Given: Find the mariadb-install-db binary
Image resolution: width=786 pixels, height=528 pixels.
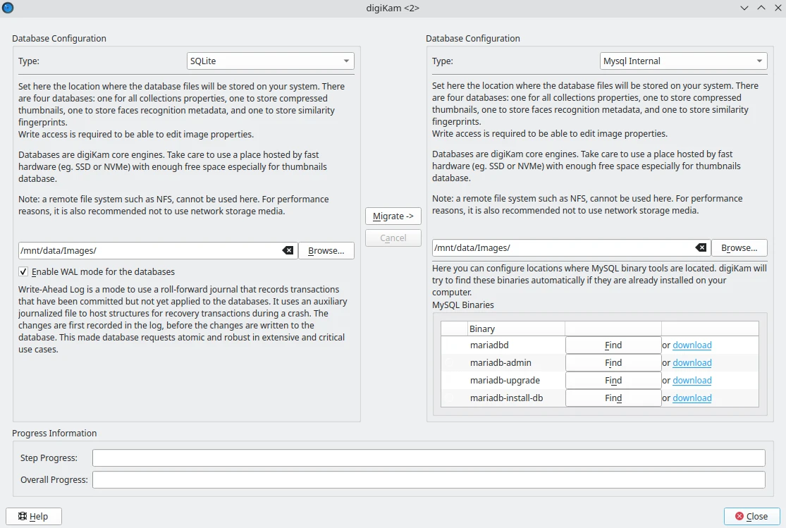Looking at the screenshot, I should pos(613,398).
